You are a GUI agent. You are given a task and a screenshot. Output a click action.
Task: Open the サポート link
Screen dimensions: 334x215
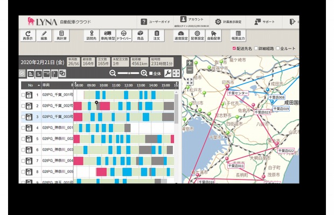tap(265, 22)
